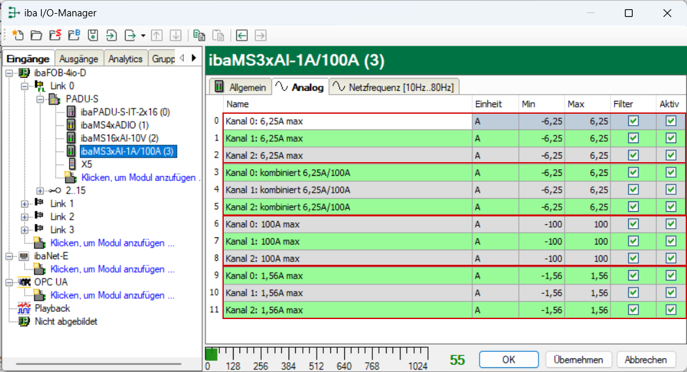This screenshot has height=372, width=687.
Task: Click the open folder toolbar icon
Action: [x=37, y=35]
